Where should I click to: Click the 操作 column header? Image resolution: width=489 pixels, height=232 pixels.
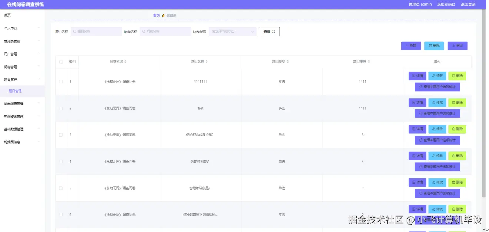click(x=437, y=62)
